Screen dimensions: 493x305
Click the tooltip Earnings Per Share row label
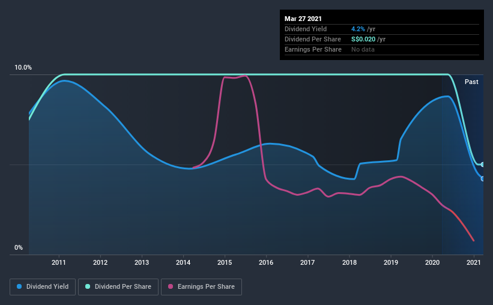[313, 49]
